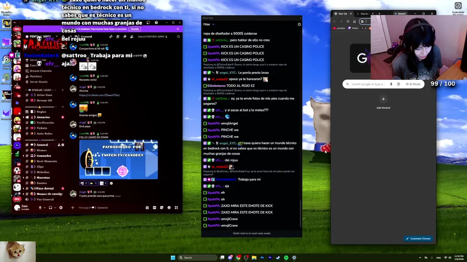
Task: Add reaction smiley below the Geometry Dash image
Action: click(111, 183)
